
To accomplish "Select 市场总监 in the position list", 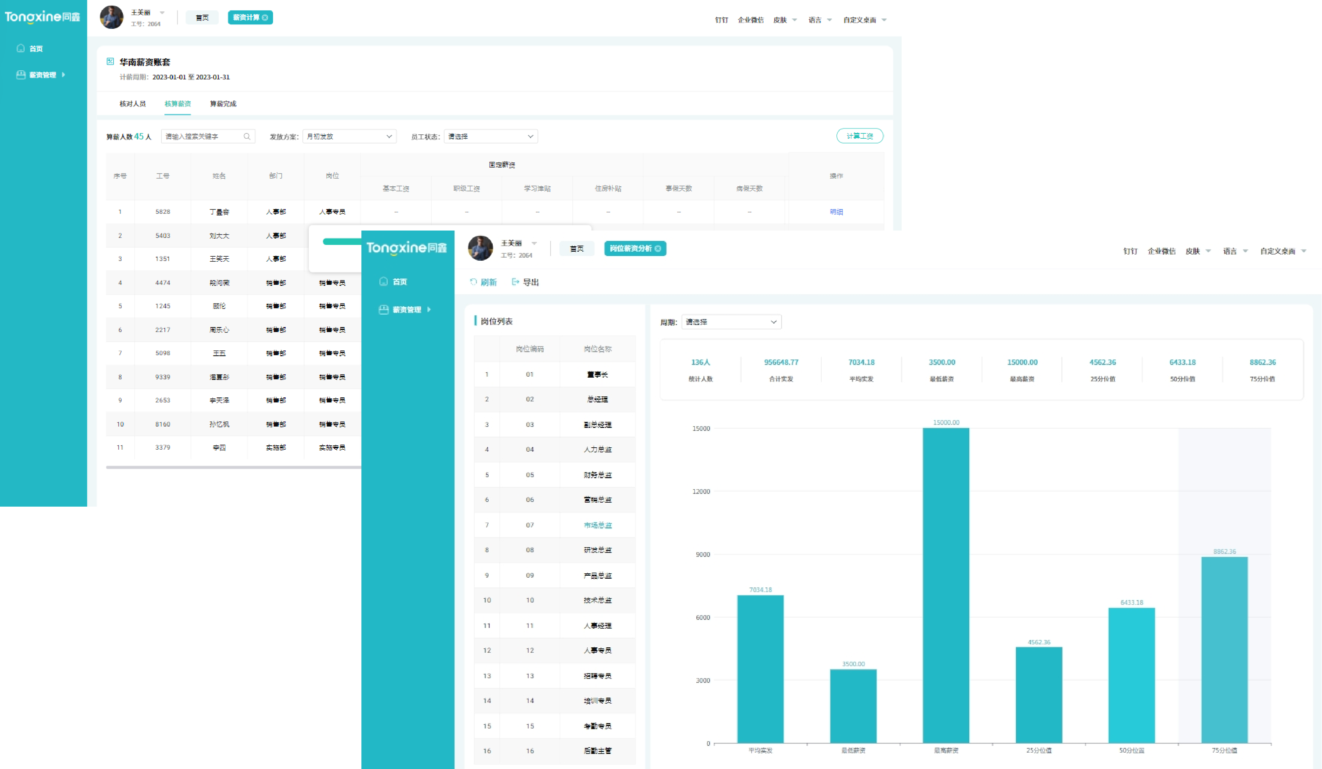I will coord(598,525).
